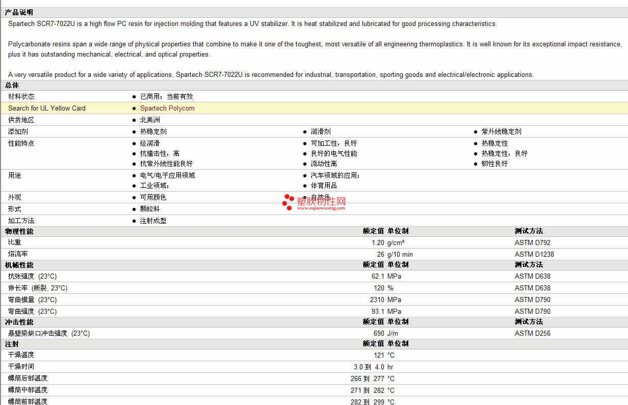
Task: Click the 弯曲模量 (23°C) property label
Action: tap(32, 300)
